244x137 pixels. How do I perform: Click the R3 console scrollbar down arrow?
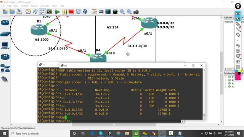(x=204, y=118)
